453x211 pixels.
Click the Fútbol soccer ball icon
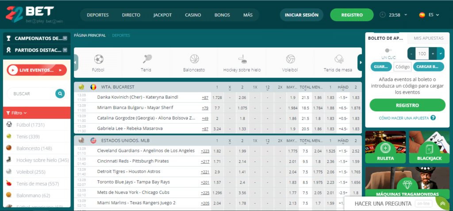pyautogui.click(x=98, y=59)
